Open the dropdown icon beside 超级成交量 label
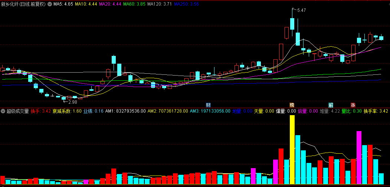390x187 pixels. pyautogui.click(x=3, y=111)
